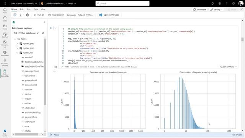Open the run cell options chevron

(x=56, y=28)
